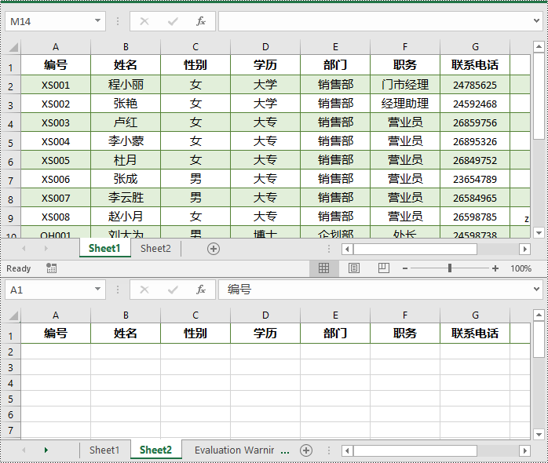The image size is (548, 463).
Task: Expand the top formula bar
Action: click(x=537, y=20)
